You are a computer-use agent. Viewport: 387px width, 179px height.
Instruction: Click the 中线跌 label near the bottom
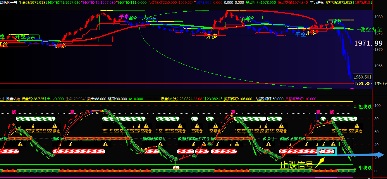[x=365, y=168]
